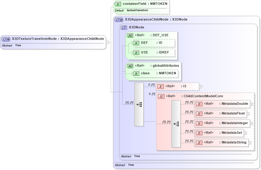Expand the MetadataDouble element

[x=252, y=104]
